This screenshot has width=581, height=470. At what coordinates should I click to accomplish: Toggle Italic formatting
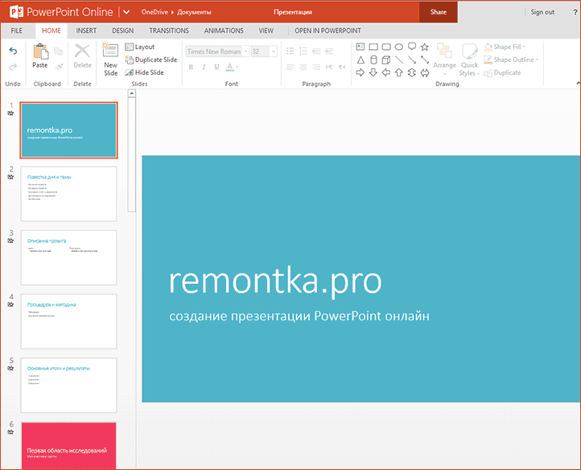point(204,67)
